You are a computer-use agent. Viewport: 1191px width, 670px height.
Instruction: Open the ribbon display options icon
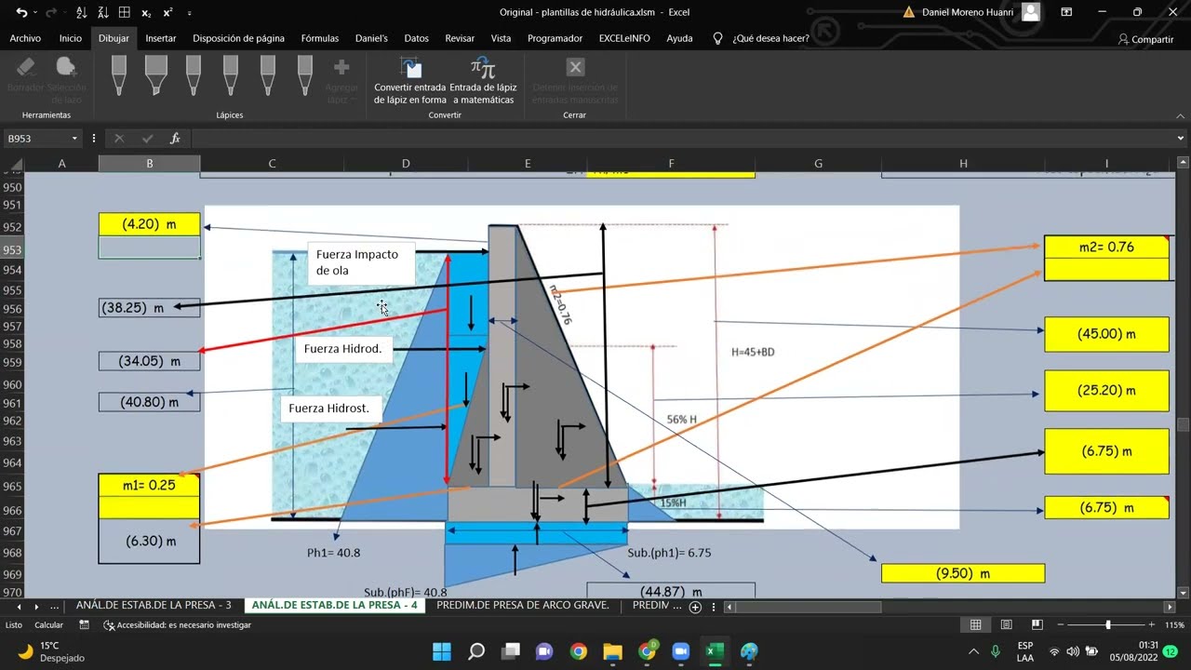pos(1066,12)
